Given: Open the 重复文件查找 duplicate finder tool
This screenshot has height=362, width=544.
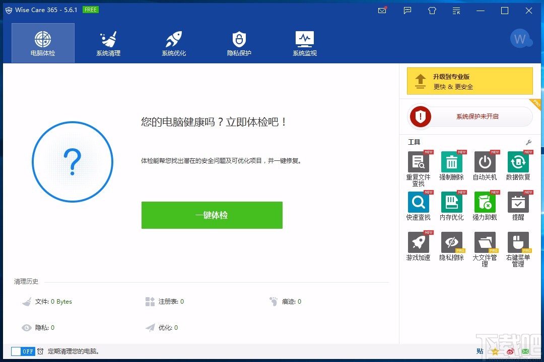Looking at the screenshot, I should (419, 168).
